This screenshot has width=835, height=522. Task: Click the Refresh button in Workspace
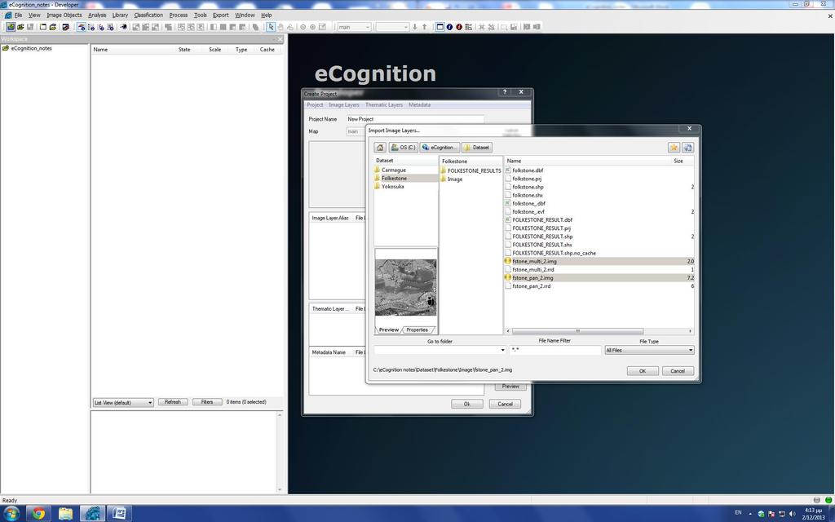coord(173,402)
